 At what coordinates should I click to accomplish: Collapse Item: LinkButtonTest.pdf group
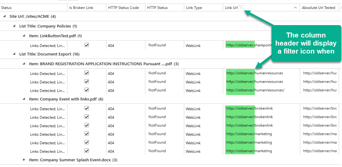[24, 36]
